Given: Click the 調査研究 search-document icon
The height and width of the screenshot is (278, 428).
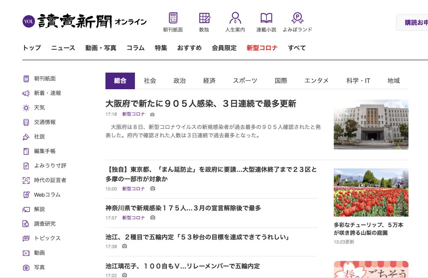Looking at the screenshot, I should point(26,224).
